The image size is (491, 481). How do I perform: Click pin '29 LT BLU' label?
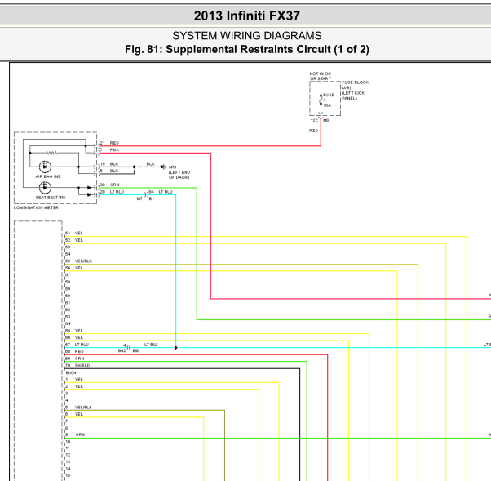coord(112,192)
